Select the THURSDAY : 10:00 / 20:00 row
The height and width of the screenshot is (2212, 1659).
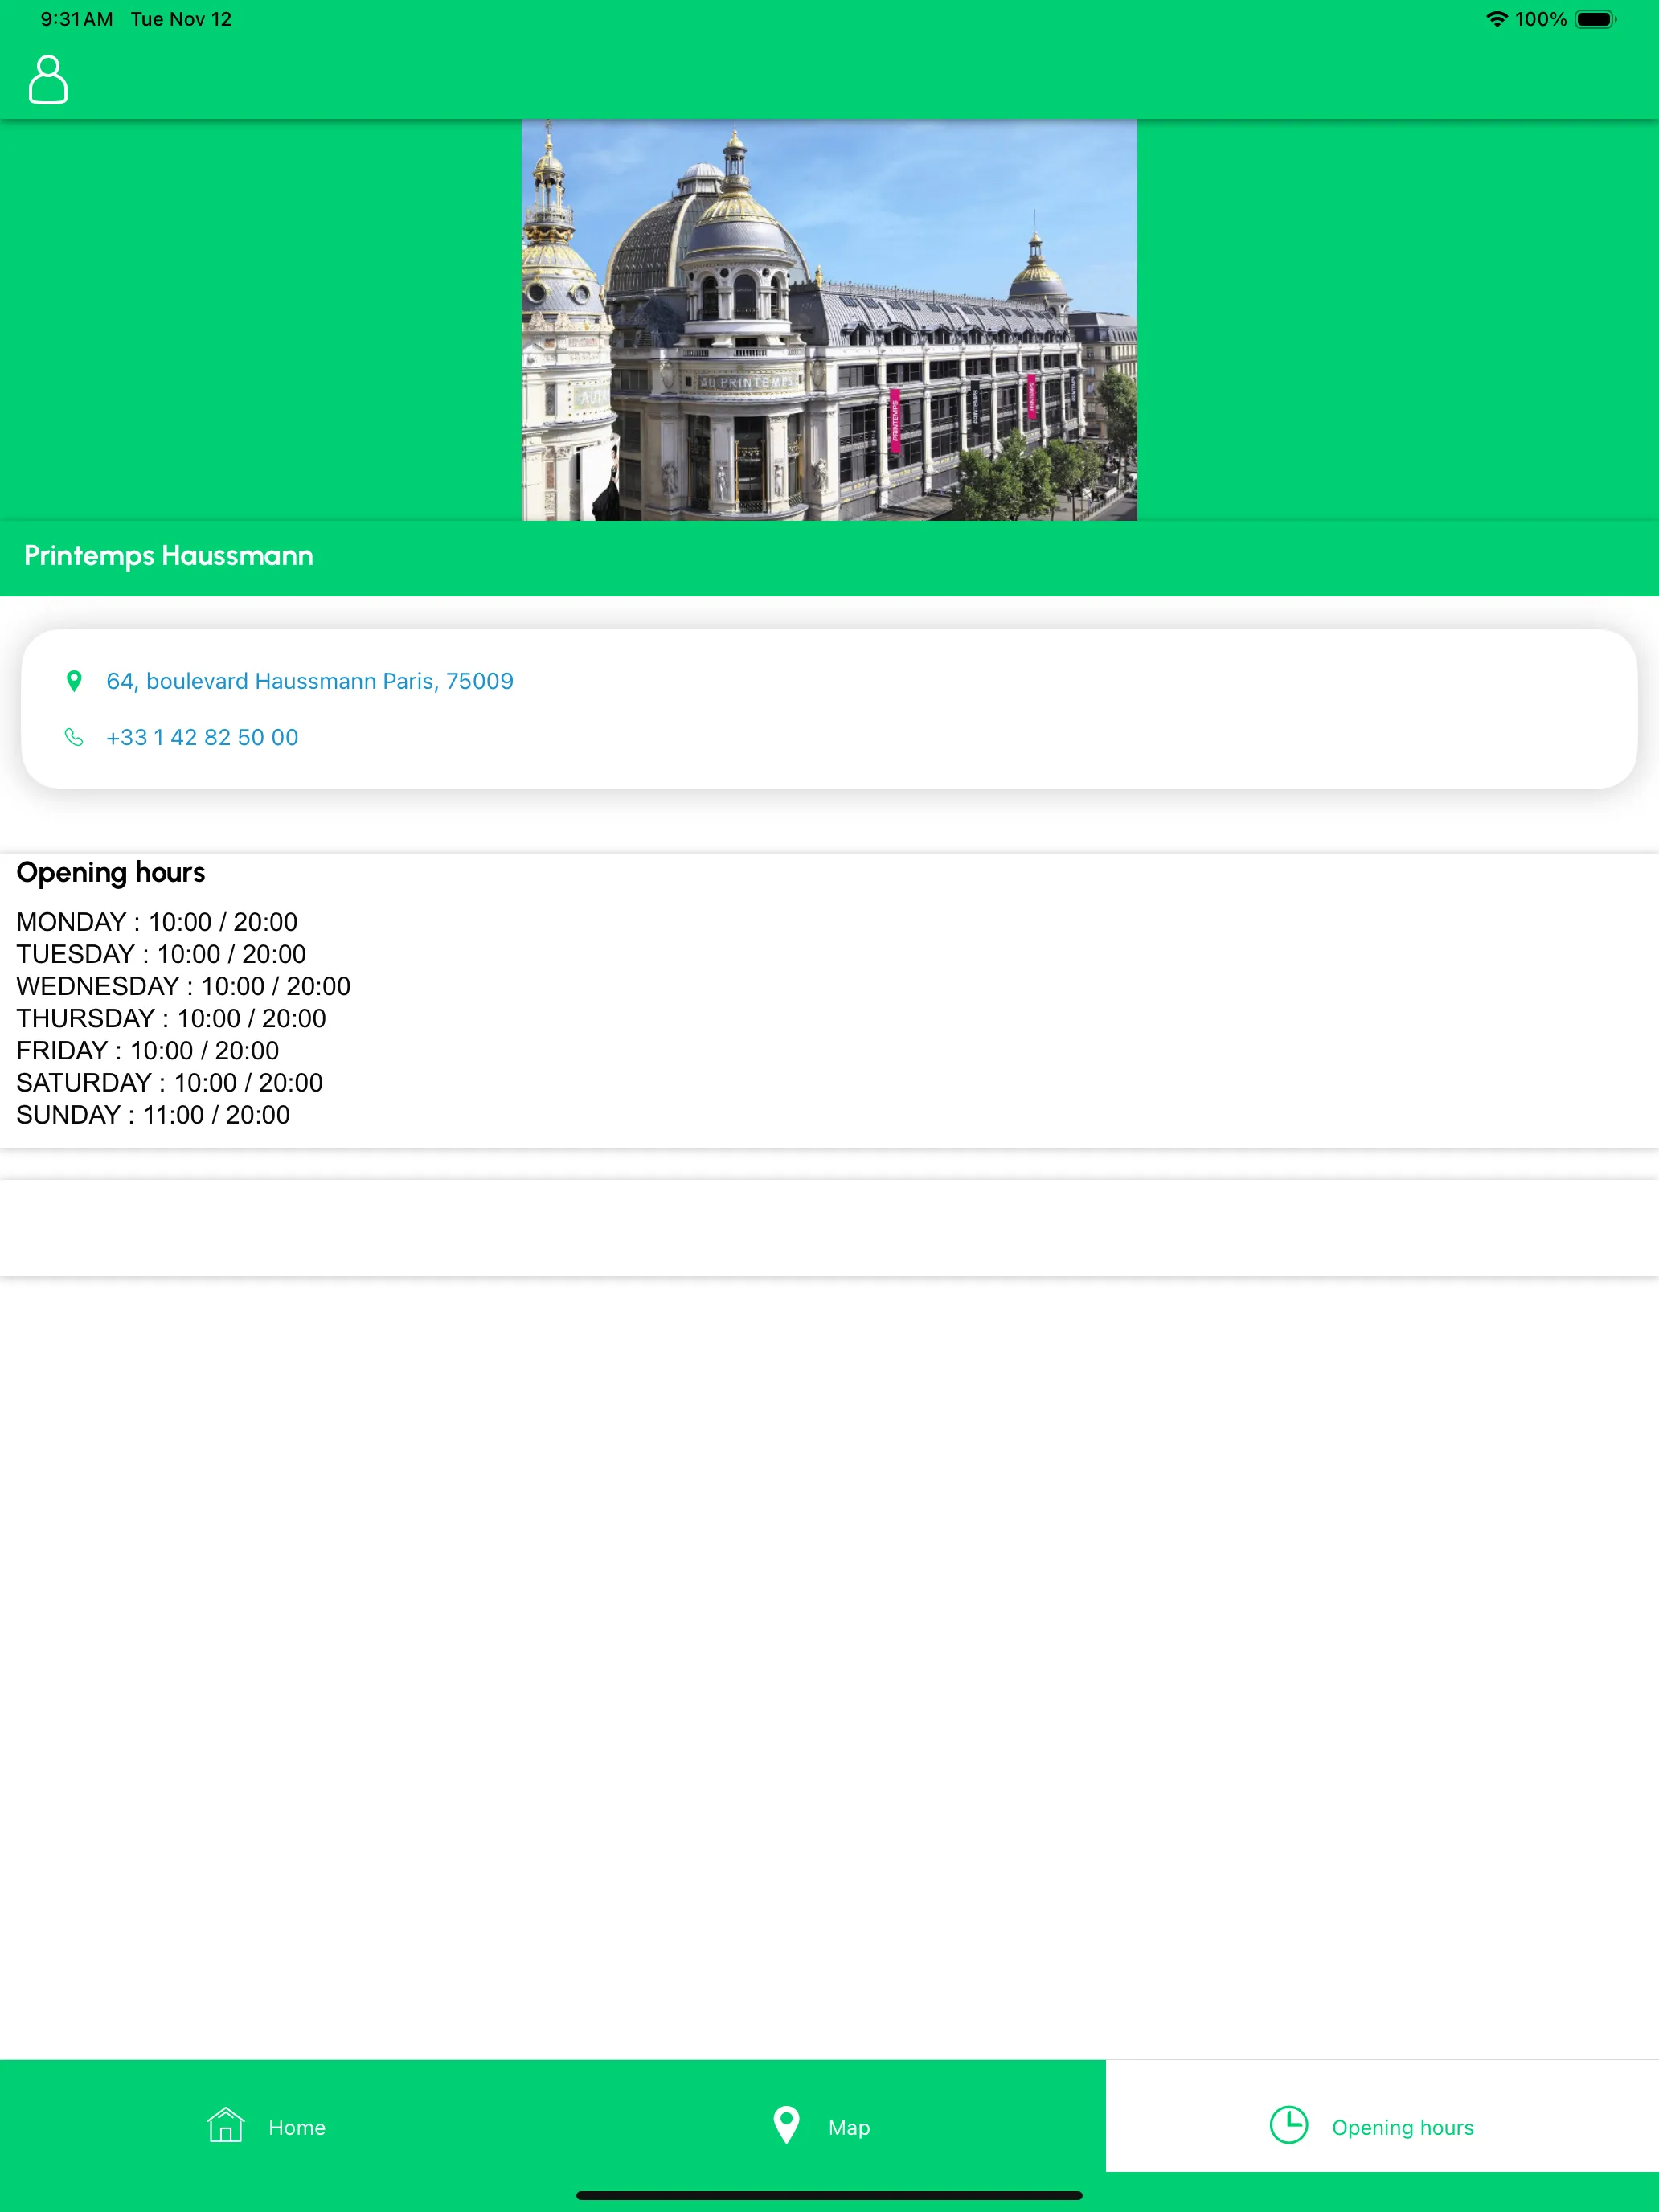[171, 1018]
